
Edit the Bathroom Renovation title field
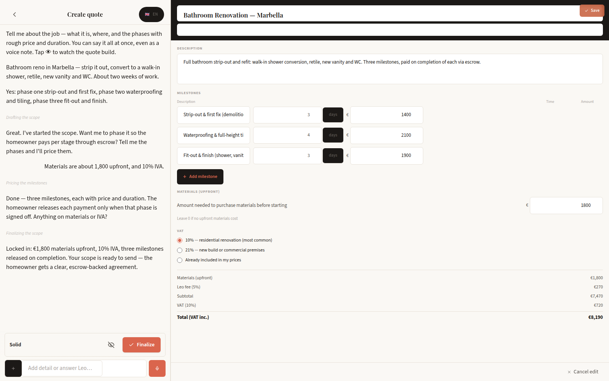390,14
